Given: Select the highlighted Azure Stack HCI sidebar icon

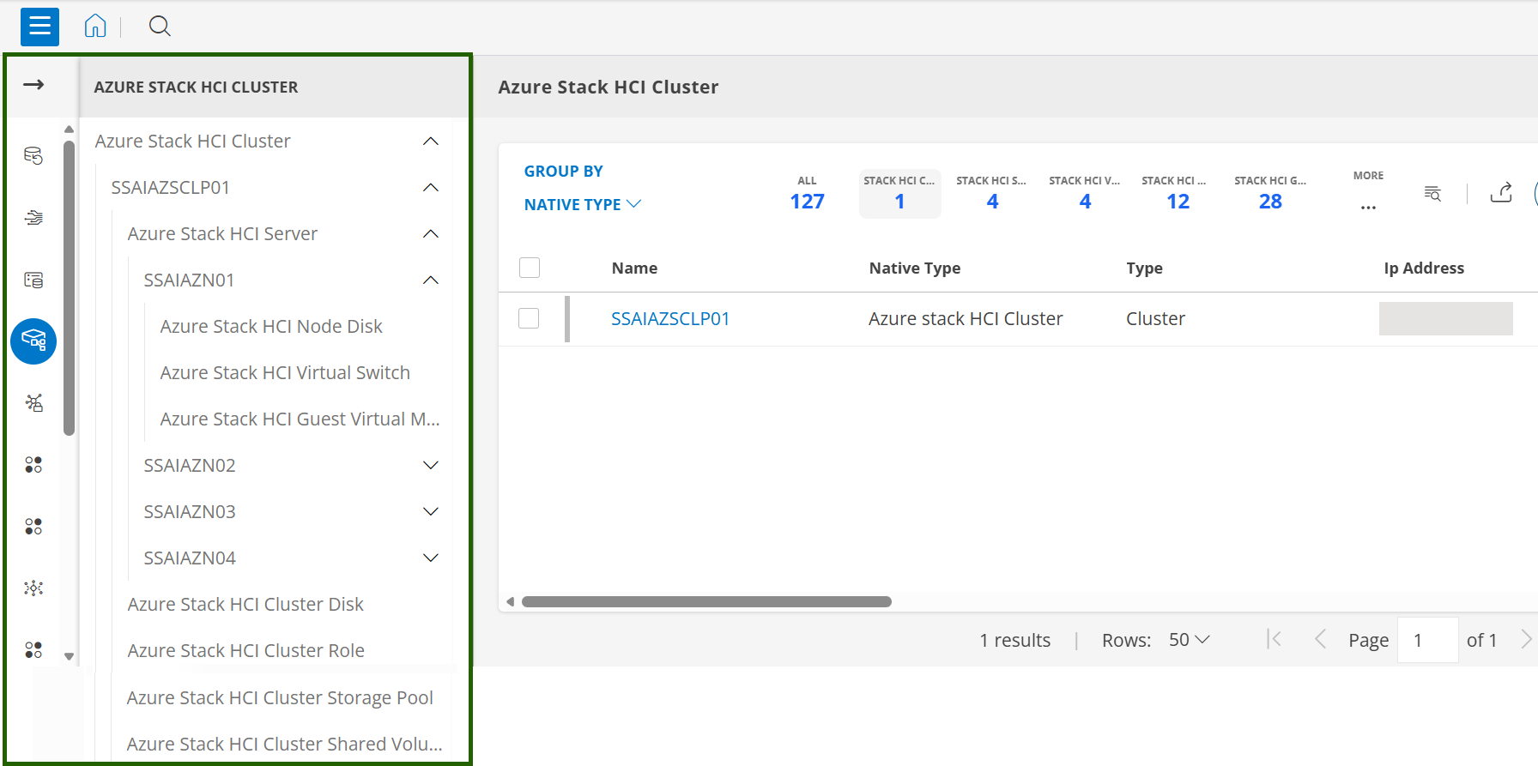Looking at the screenshot, I should pos(33,341).
